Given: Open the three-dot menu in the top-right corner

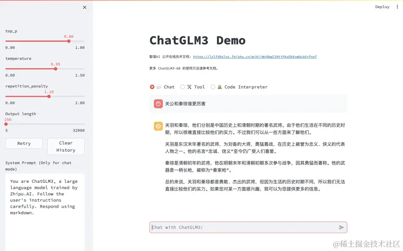Looking at the screenshot, I should [397, 6].
